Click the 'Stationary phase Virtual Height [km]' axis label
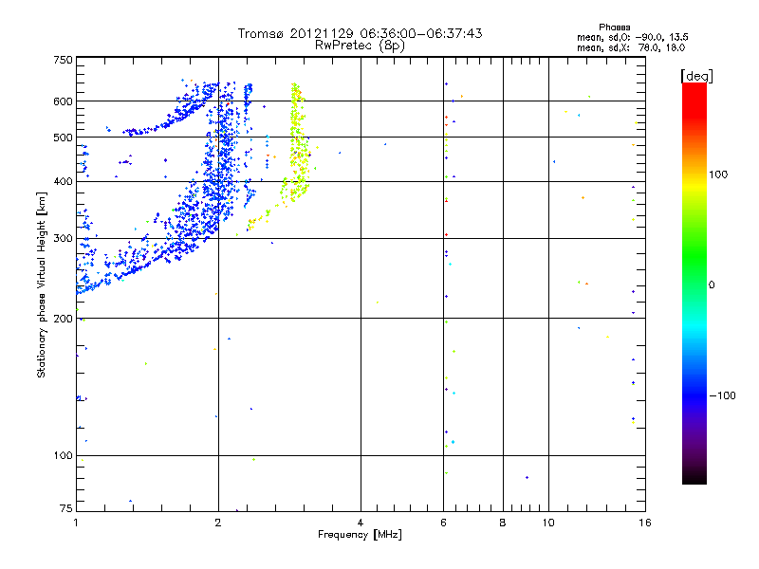 click(x=41, y=284)
